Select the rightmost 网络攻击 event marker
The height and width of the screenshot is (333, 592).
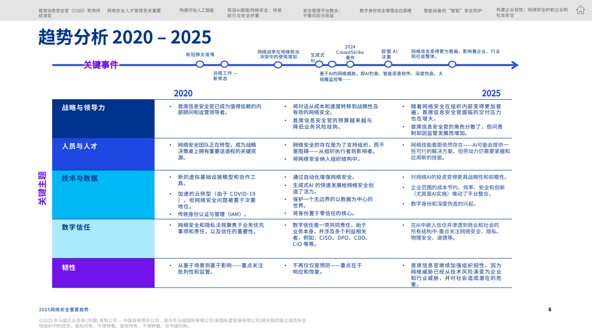(x=451, y=65)
